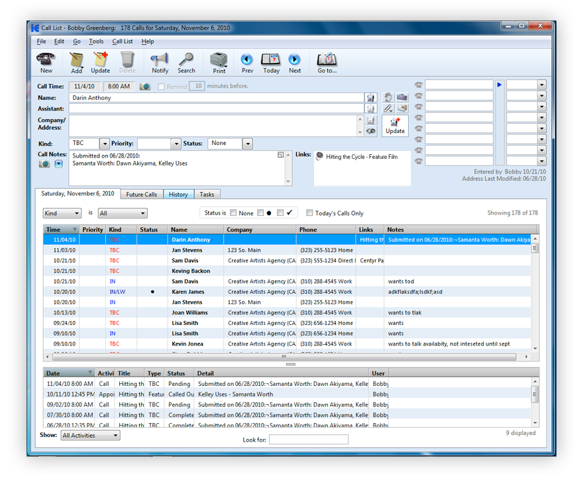
Task: Open last phone type dropdown
Action: (x=542, y=162)
